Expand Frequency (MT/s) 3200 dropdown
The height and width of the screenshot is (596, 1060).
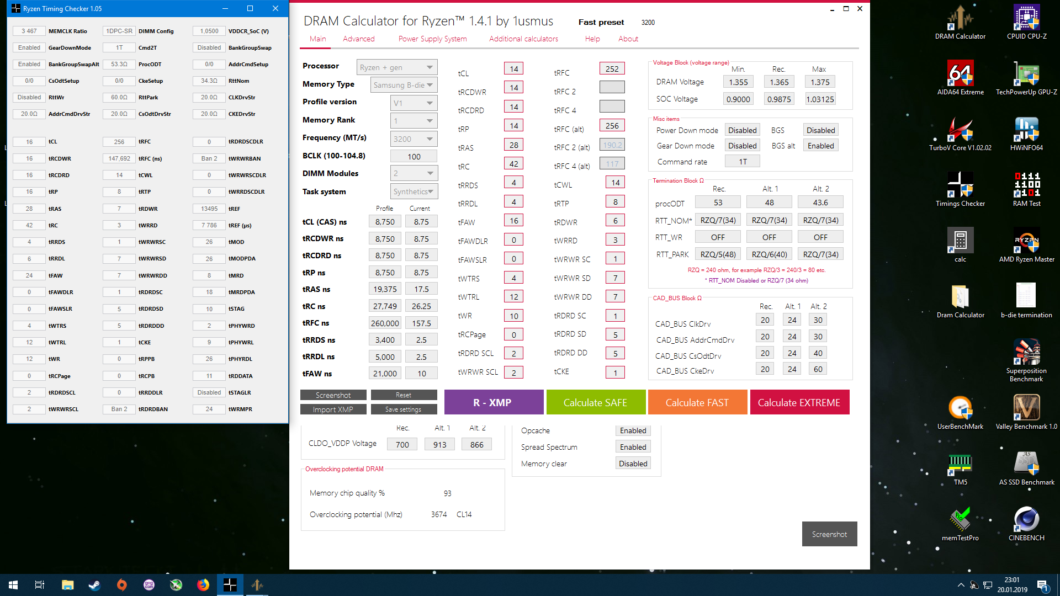(414, 139)
